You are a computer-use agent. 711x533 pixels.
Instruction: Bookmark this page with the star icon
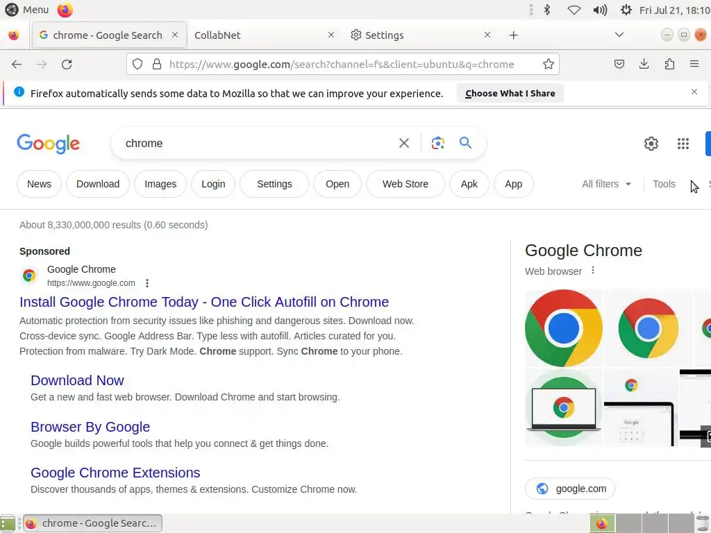[549, 65]
